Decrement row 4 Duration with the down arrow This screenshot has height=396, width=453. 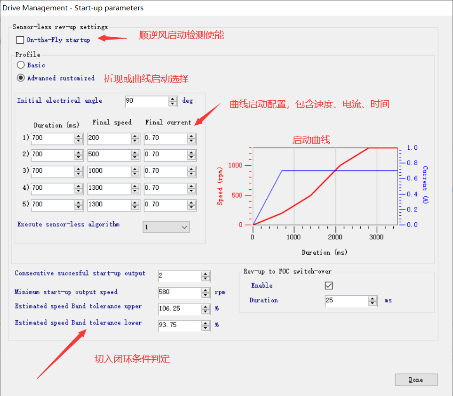(79, 191)
